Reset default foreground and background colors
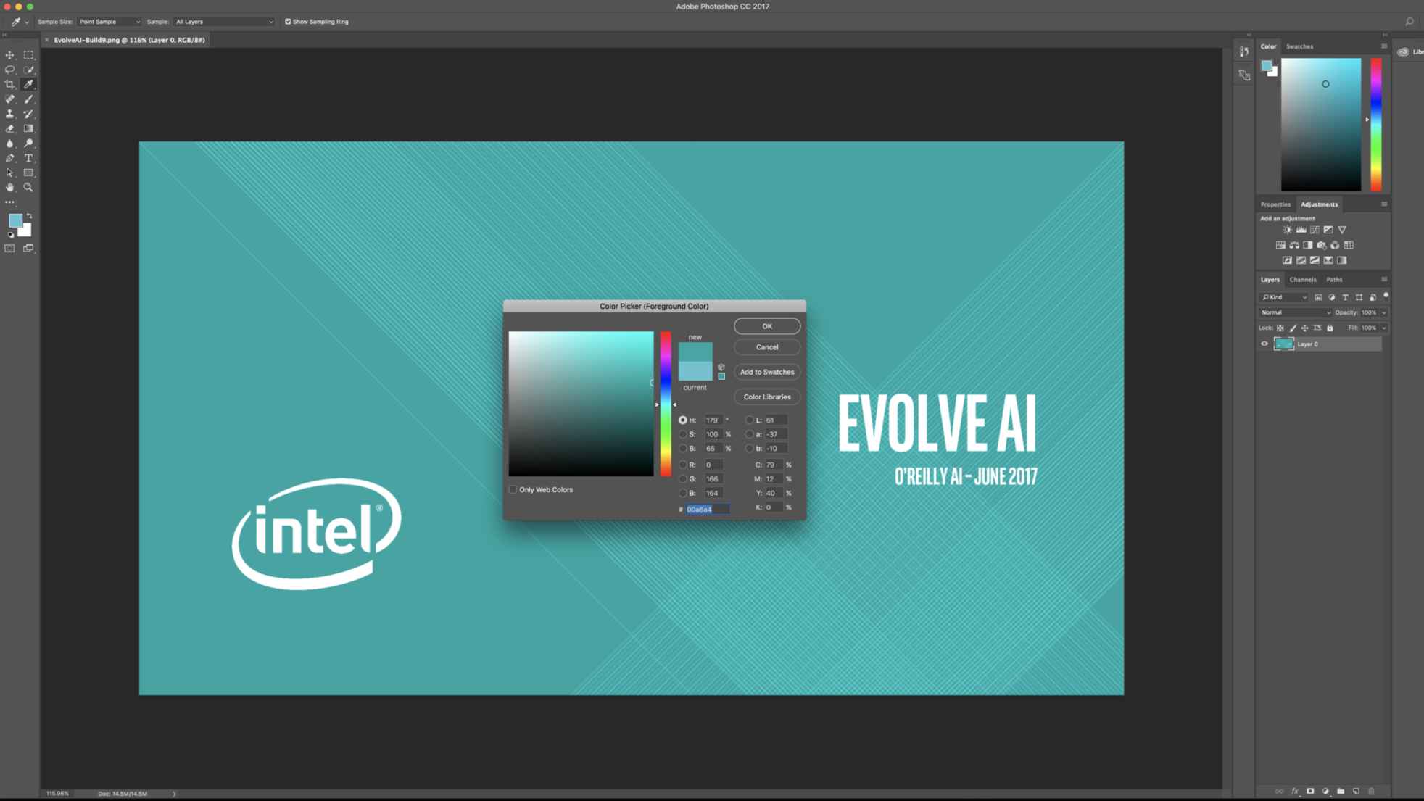1424x801 pixels. (10, 235)
